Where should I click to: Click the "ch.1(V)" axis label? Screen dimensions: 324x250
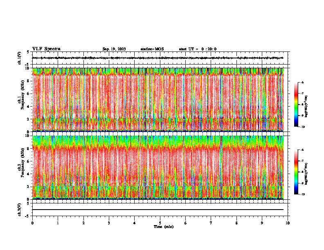20,58
